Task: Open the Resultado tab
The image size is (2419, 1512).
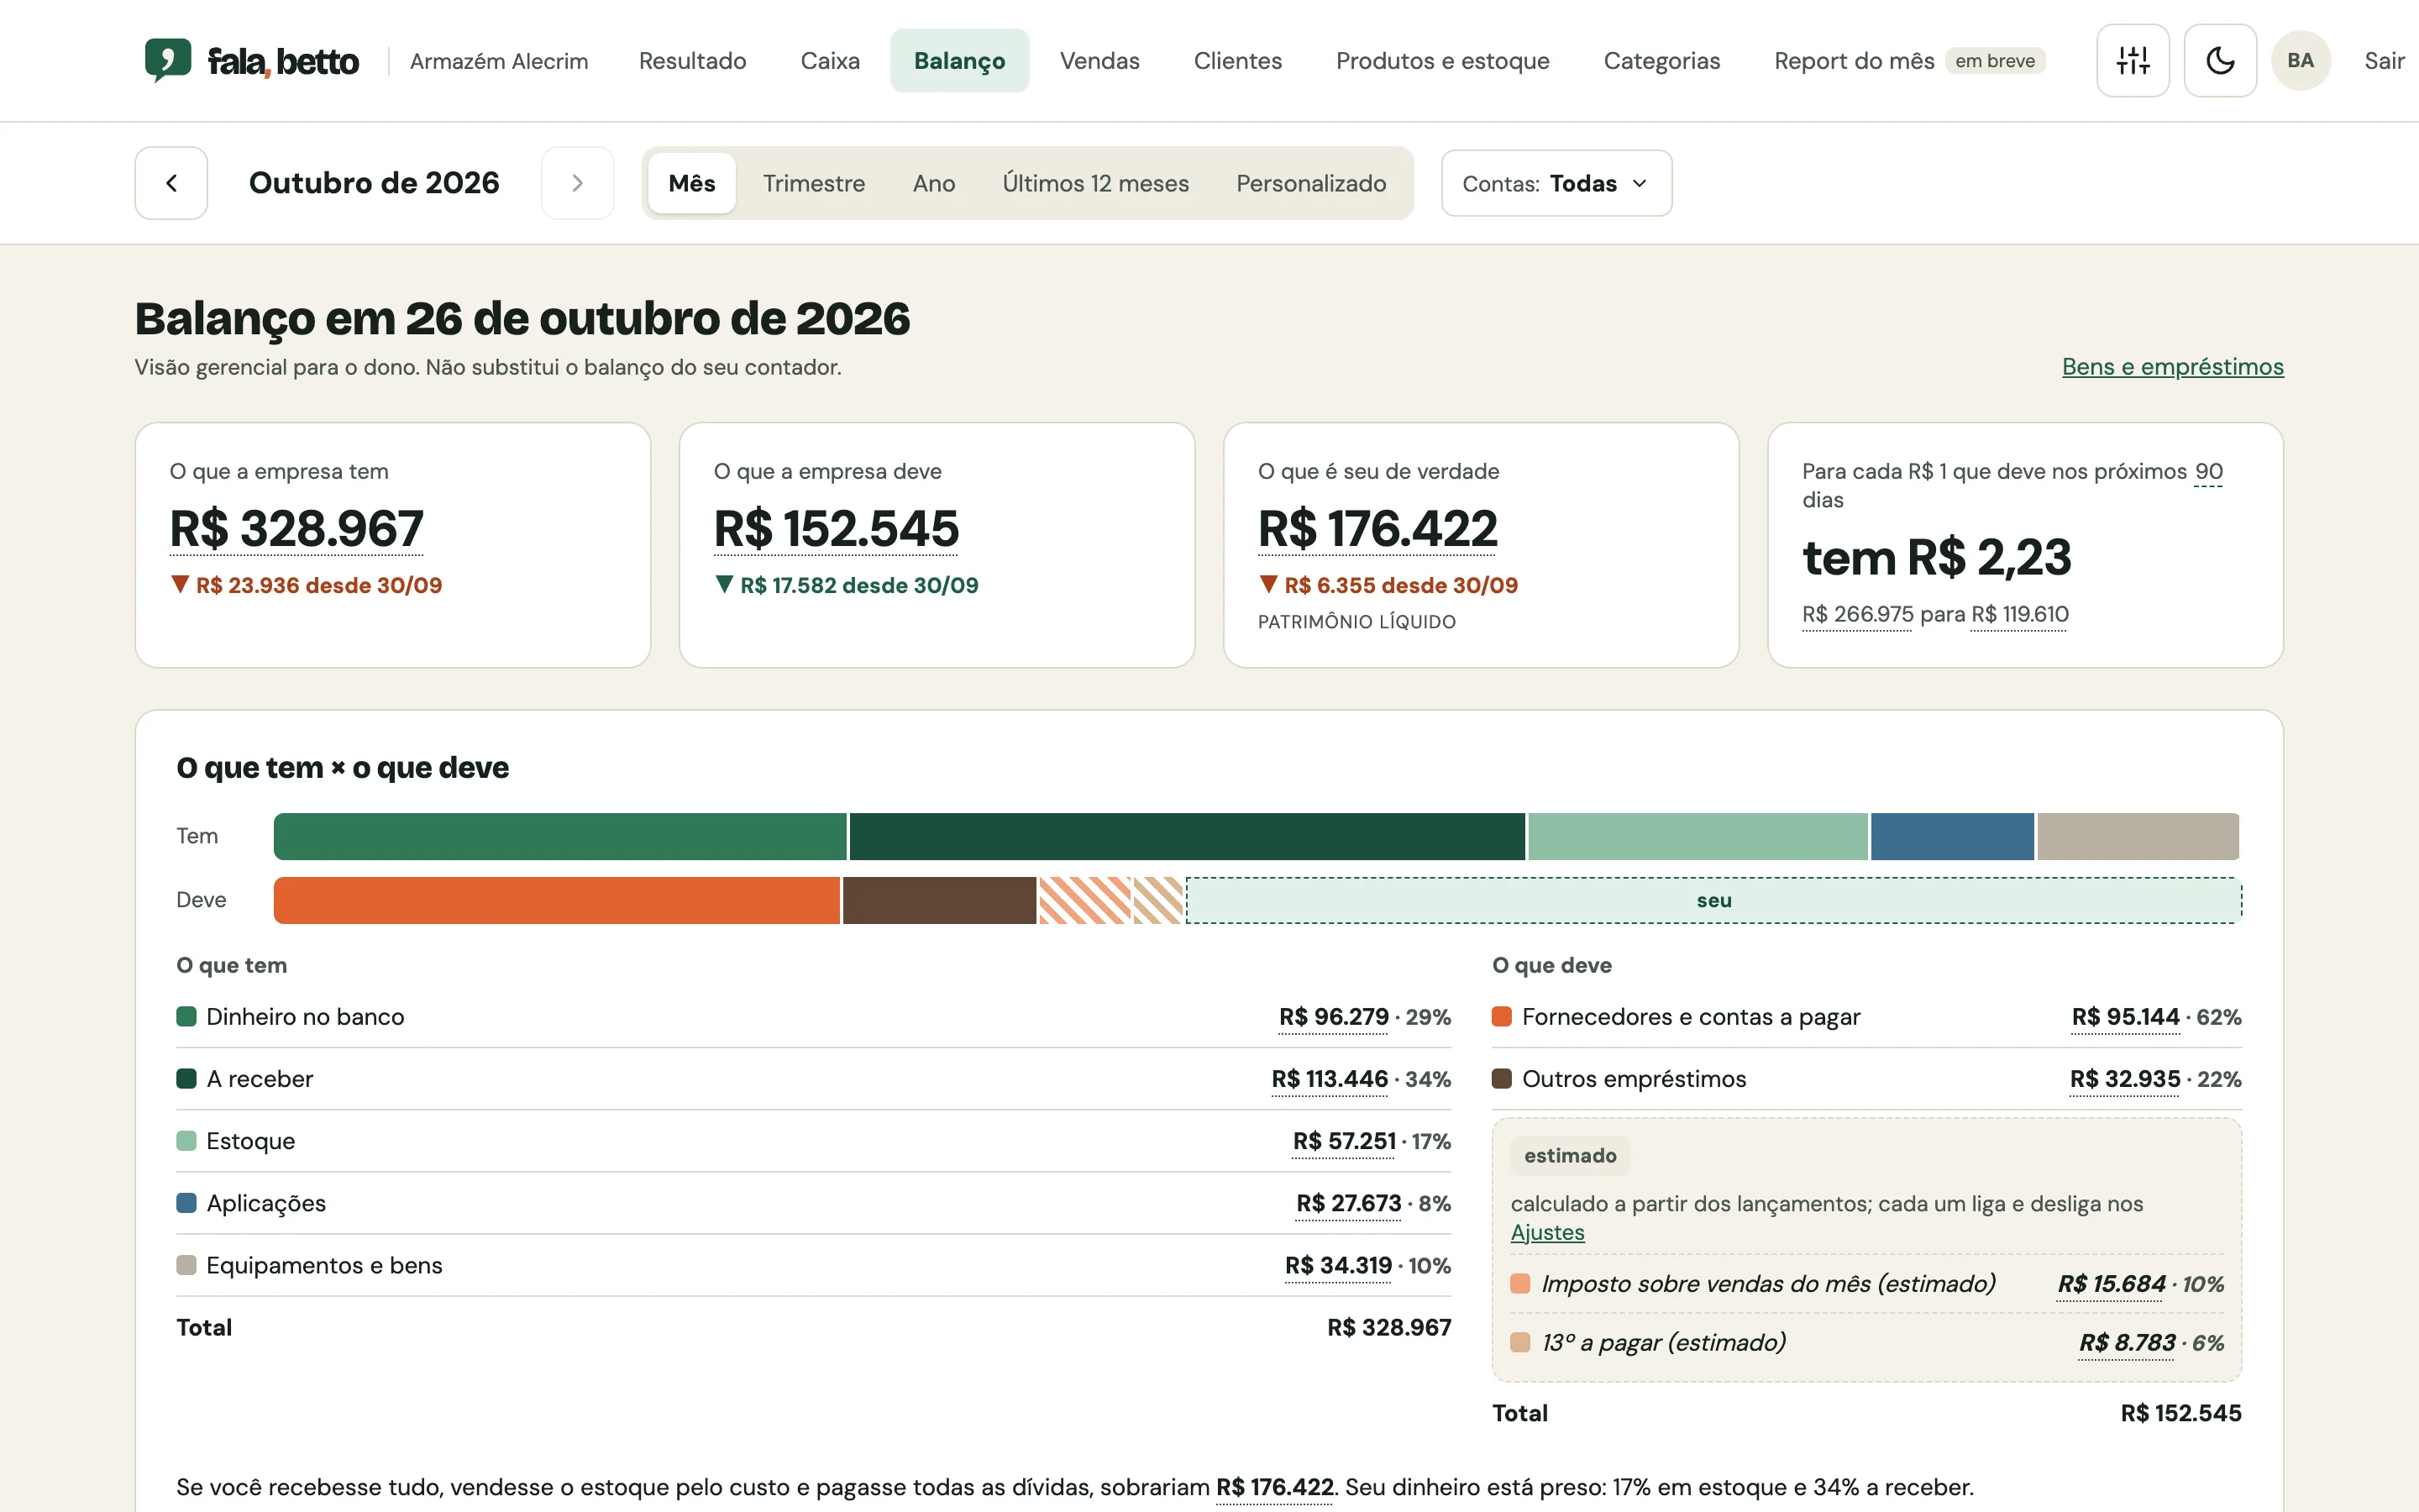Action: pyautogui.click(x=693, y=61)
